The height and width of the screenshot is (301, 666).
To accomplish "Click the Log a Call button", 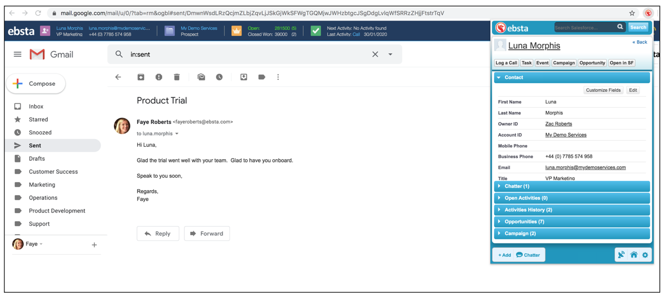I will click(506, 63).
